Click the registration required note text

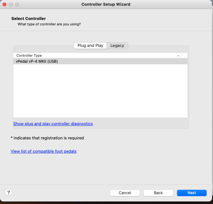[47, 138]
